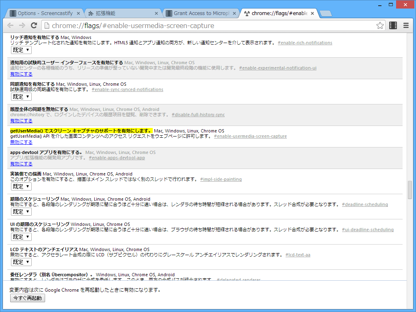Click the bookmark star in the address bar

click(x=380, y=25)
